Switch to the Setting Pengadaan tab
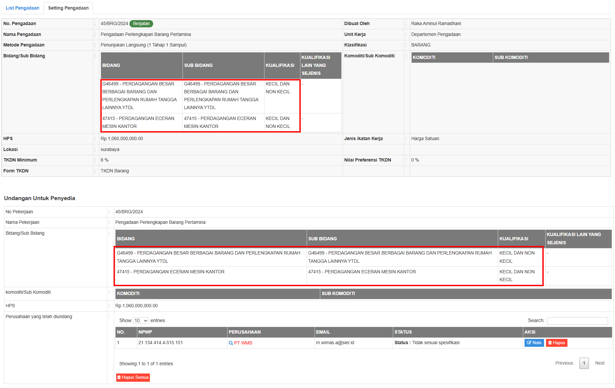This screenshot has width=615, height=388. tap(68, 8)
